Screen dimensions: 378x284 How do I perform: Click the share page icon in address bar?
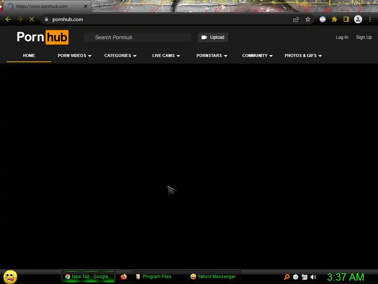pos(296,19)
